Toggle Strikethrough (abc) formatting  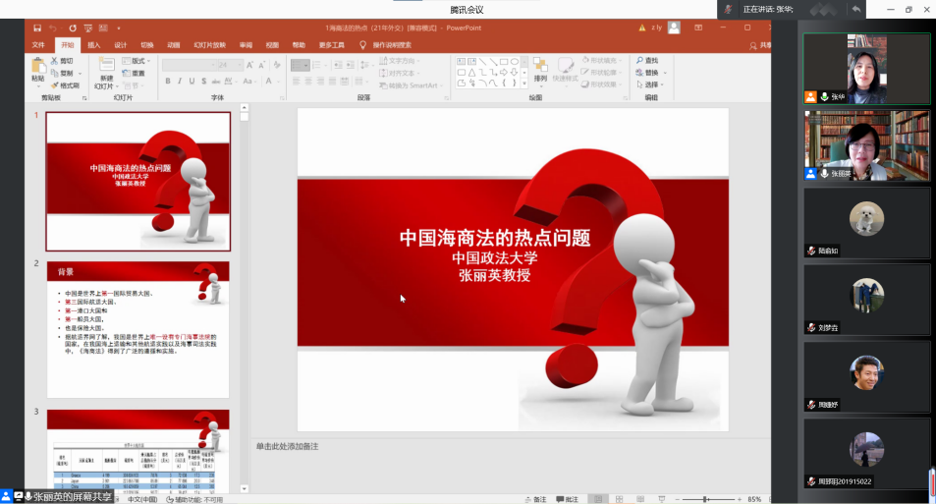(x=216, y=82)
